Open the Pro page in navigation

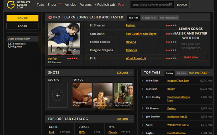point(121,5)
